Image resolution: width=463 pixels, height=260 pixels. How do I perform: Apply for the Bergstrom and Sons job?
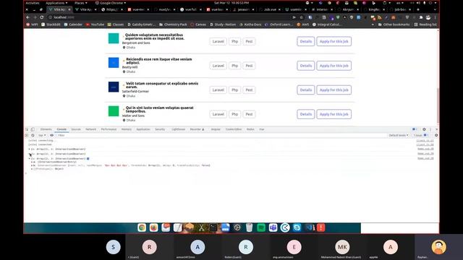pos(334,42)
